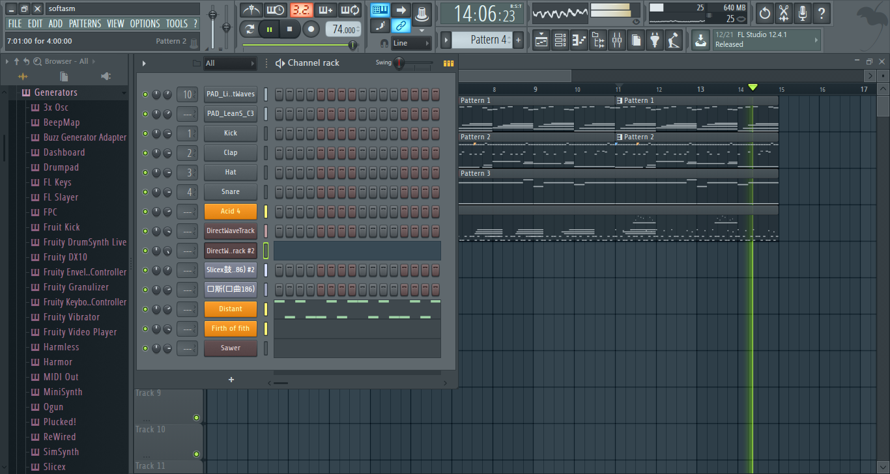Open the multilink to controllers knob icon
Viewport: 890px width, 474px height.
(422, 13)
